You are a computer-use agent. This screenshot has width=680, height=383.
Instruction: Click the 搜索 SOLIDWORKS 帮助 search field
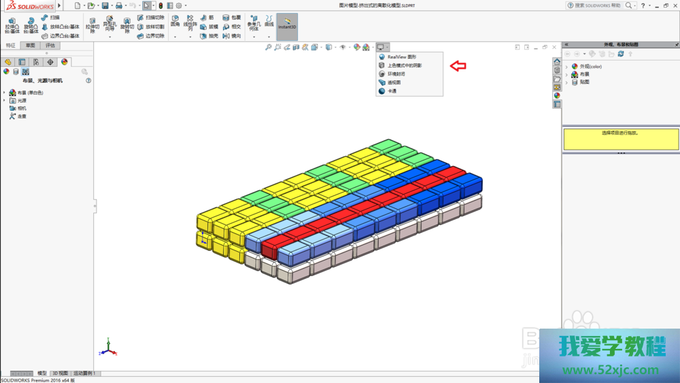click(597, 5)
